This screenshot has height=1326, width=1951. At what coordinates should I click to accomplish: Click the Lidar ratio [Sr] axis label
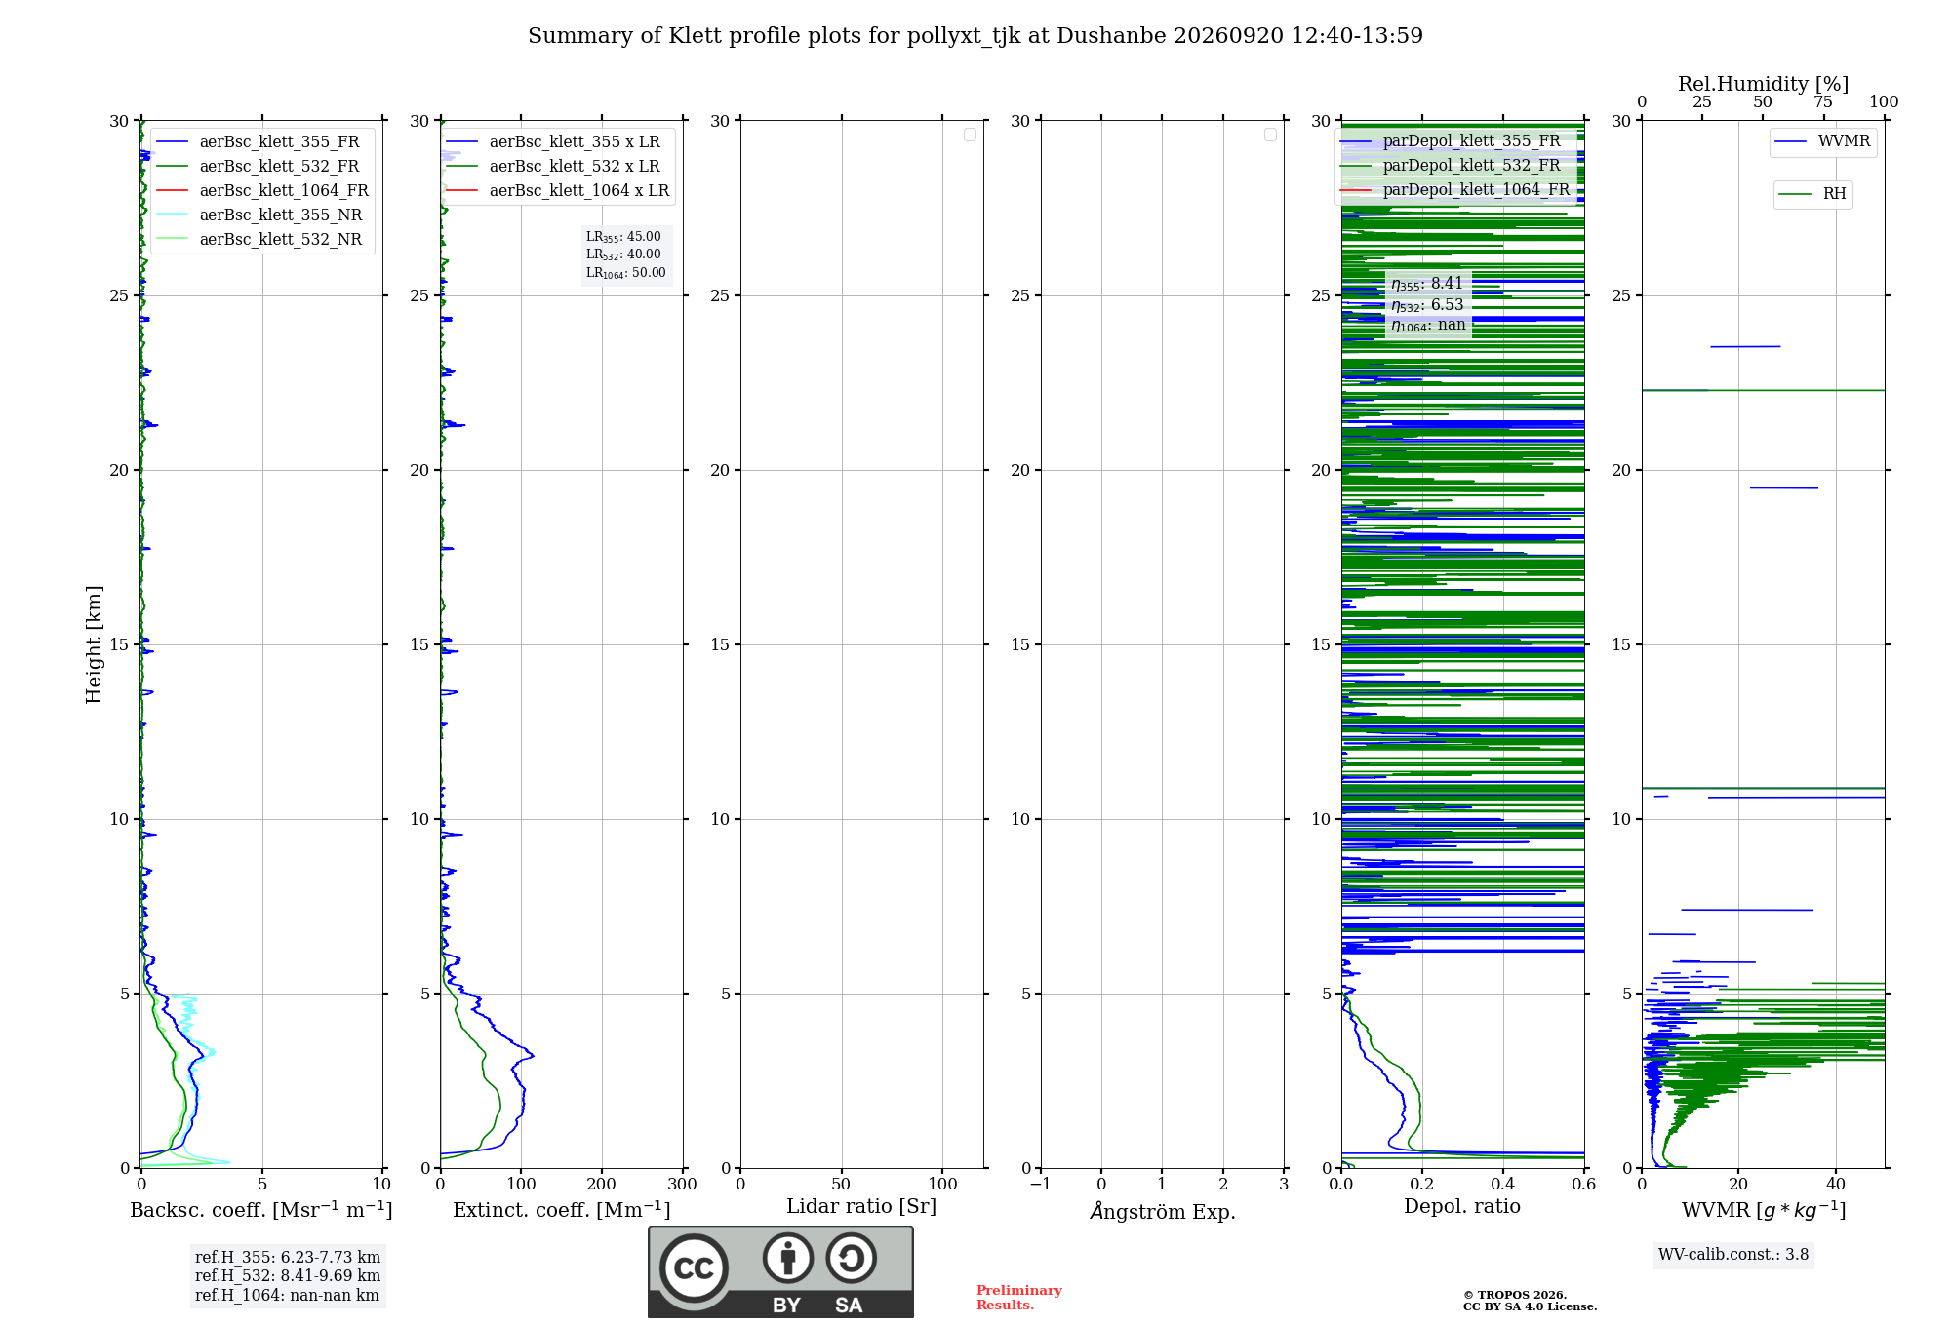click(861, 1207)
